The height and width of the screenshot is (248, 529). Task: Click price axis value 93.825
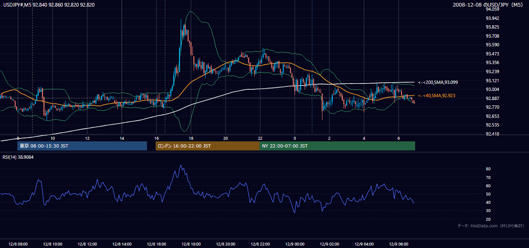pyautogui.click(x=493, y=27)
